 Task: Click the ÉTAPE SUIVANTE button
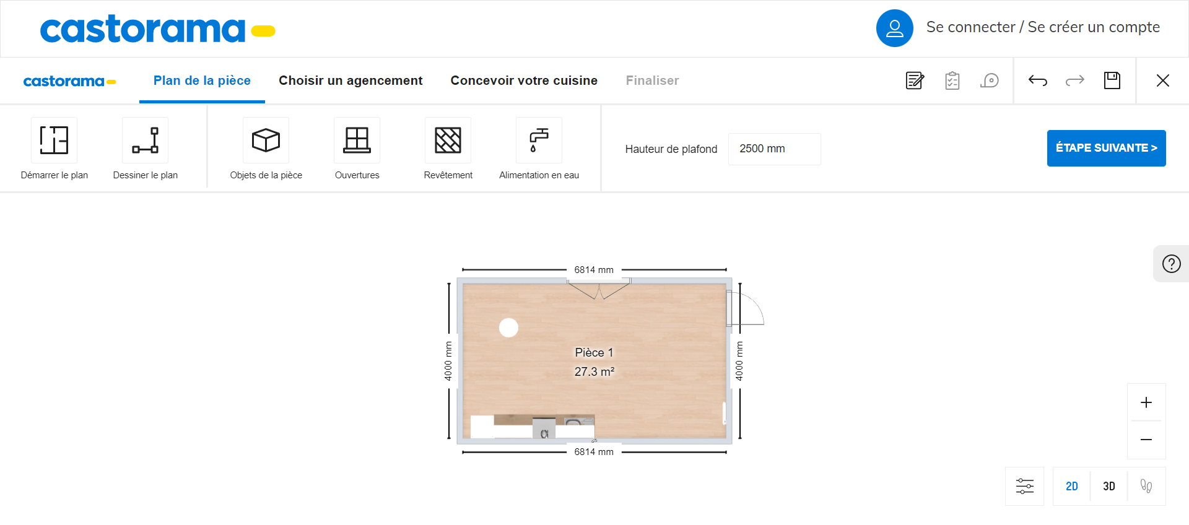coord(1106,148)
